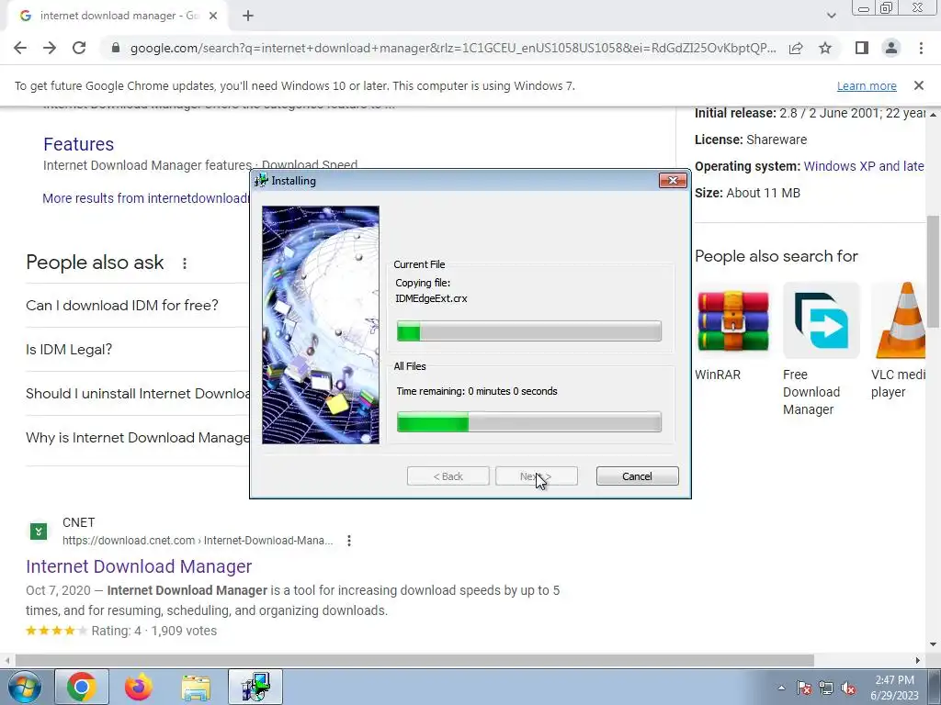
Task: Click the CNET favicon in search result
Action: click(x=39, y=532)
